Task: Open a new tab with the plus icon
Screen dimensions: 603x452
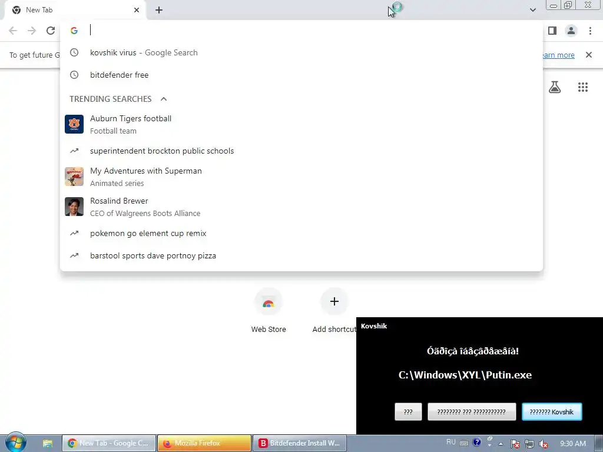Action: click(x=159, y=11)
